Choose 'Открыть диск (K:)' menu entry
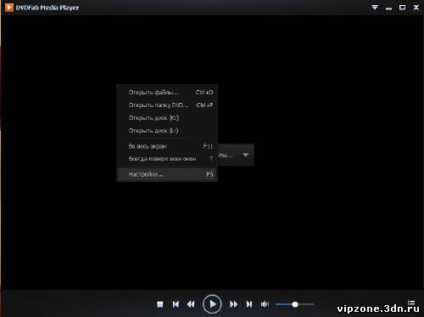 (167, 118)
